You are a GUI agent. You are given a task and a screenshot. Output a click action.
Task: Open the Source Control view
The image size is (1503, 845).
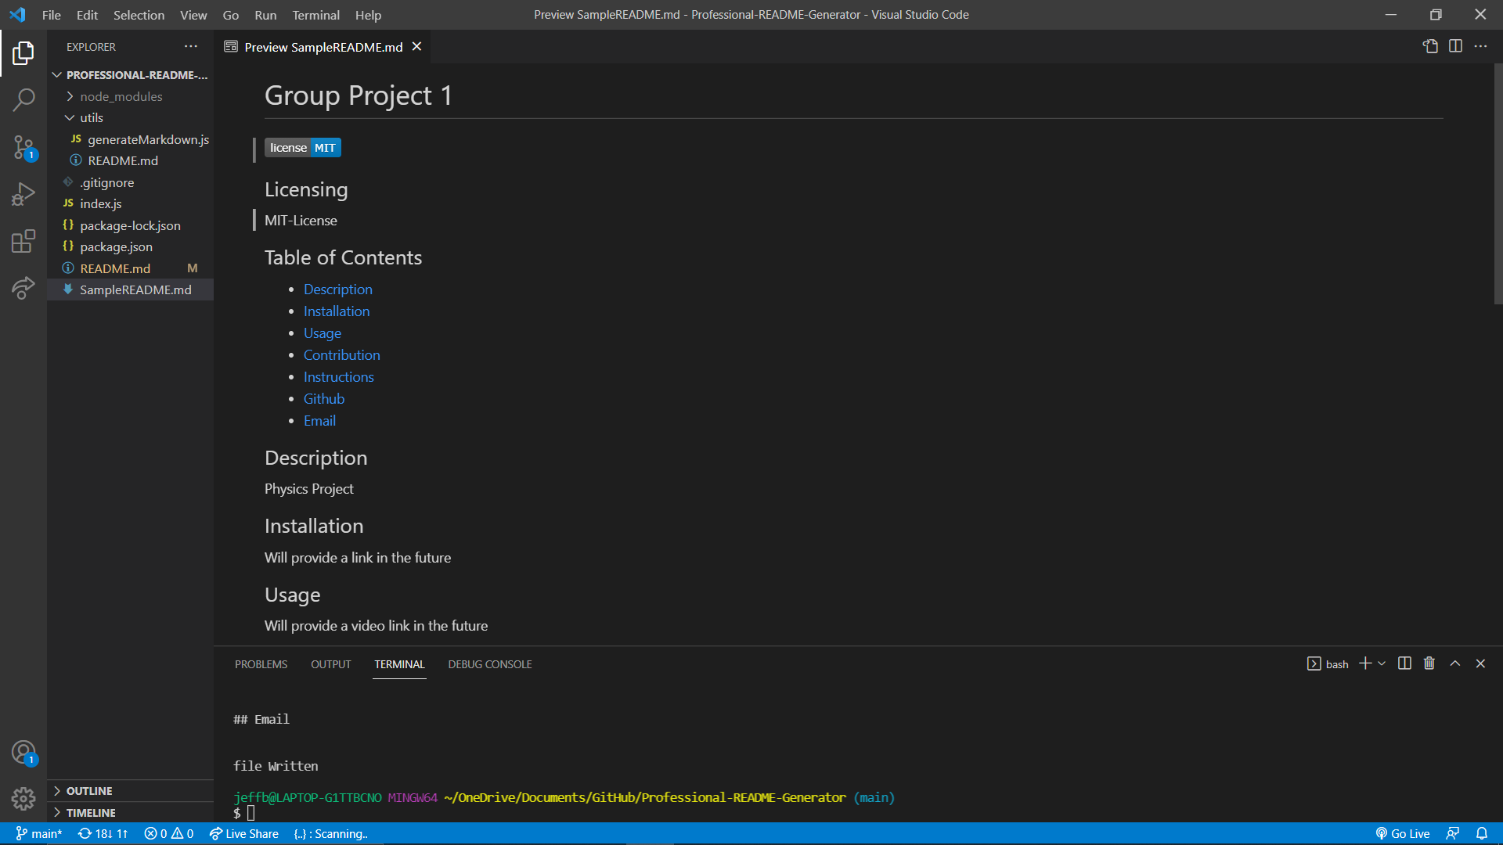pyautogui.click(x=23, y=146)
